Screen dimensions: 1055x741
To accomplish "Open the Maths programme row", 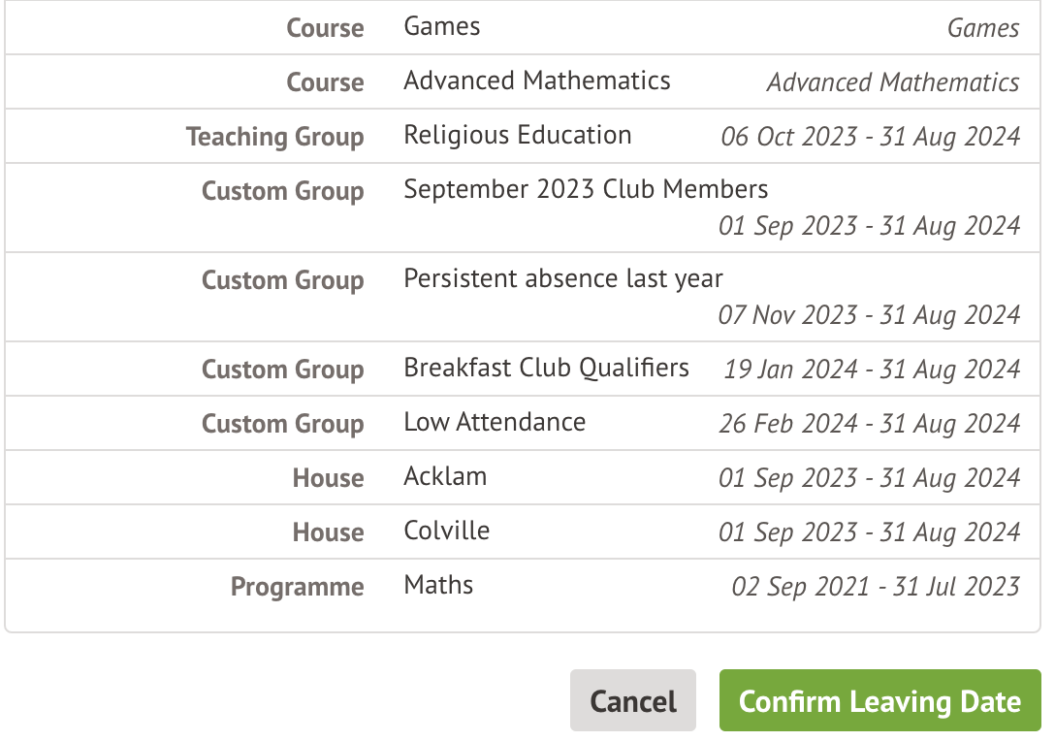I will [x=438, y=585].
